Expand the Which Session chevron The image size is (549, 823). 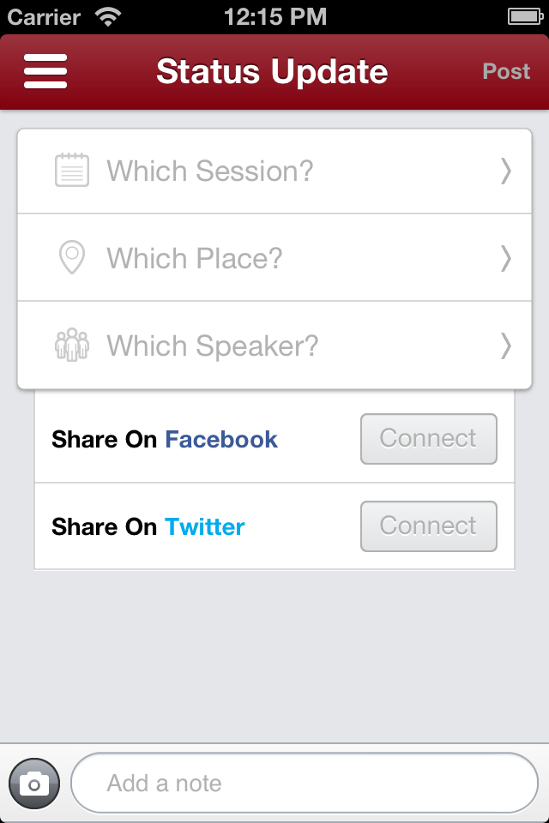coord(505,171)
